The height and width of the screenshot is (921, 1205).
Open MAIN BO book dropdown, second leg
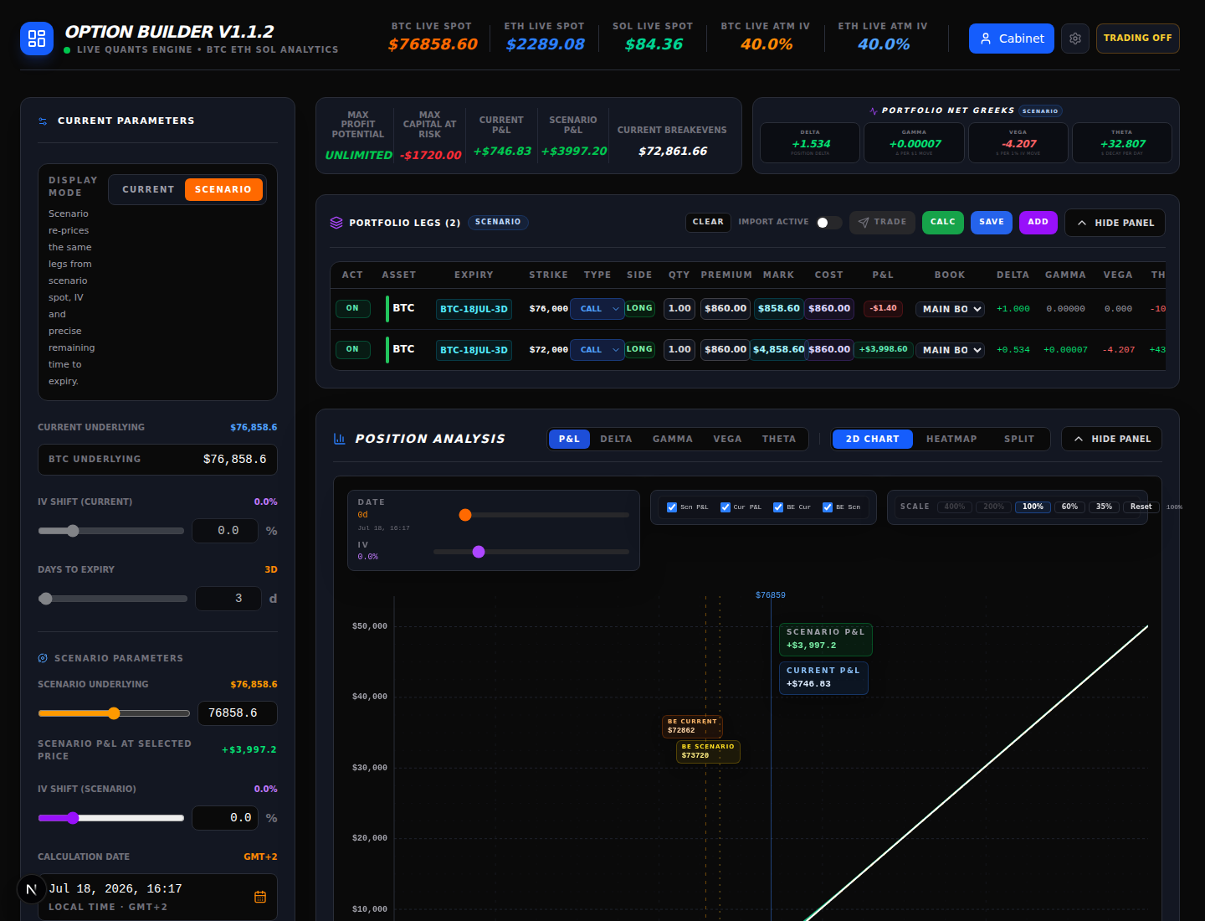(951, 350)
